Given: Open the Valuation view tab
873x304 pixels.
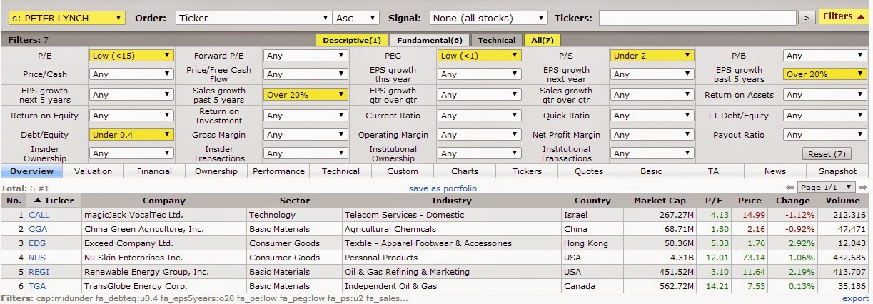Looking at the screenshot, I should click(x=93, y=171).
